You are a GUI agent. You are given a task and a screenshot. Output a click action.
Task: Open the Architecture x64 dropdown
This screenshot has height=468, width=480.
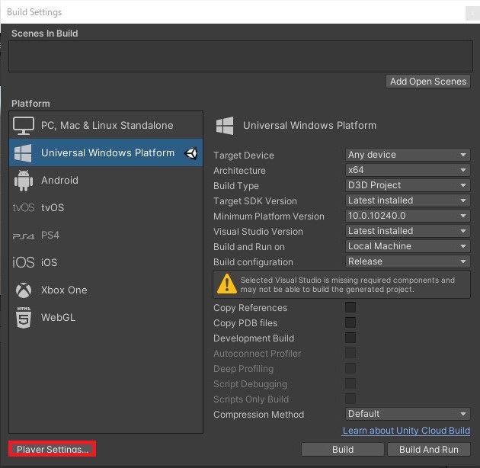(x=408, y=170)
